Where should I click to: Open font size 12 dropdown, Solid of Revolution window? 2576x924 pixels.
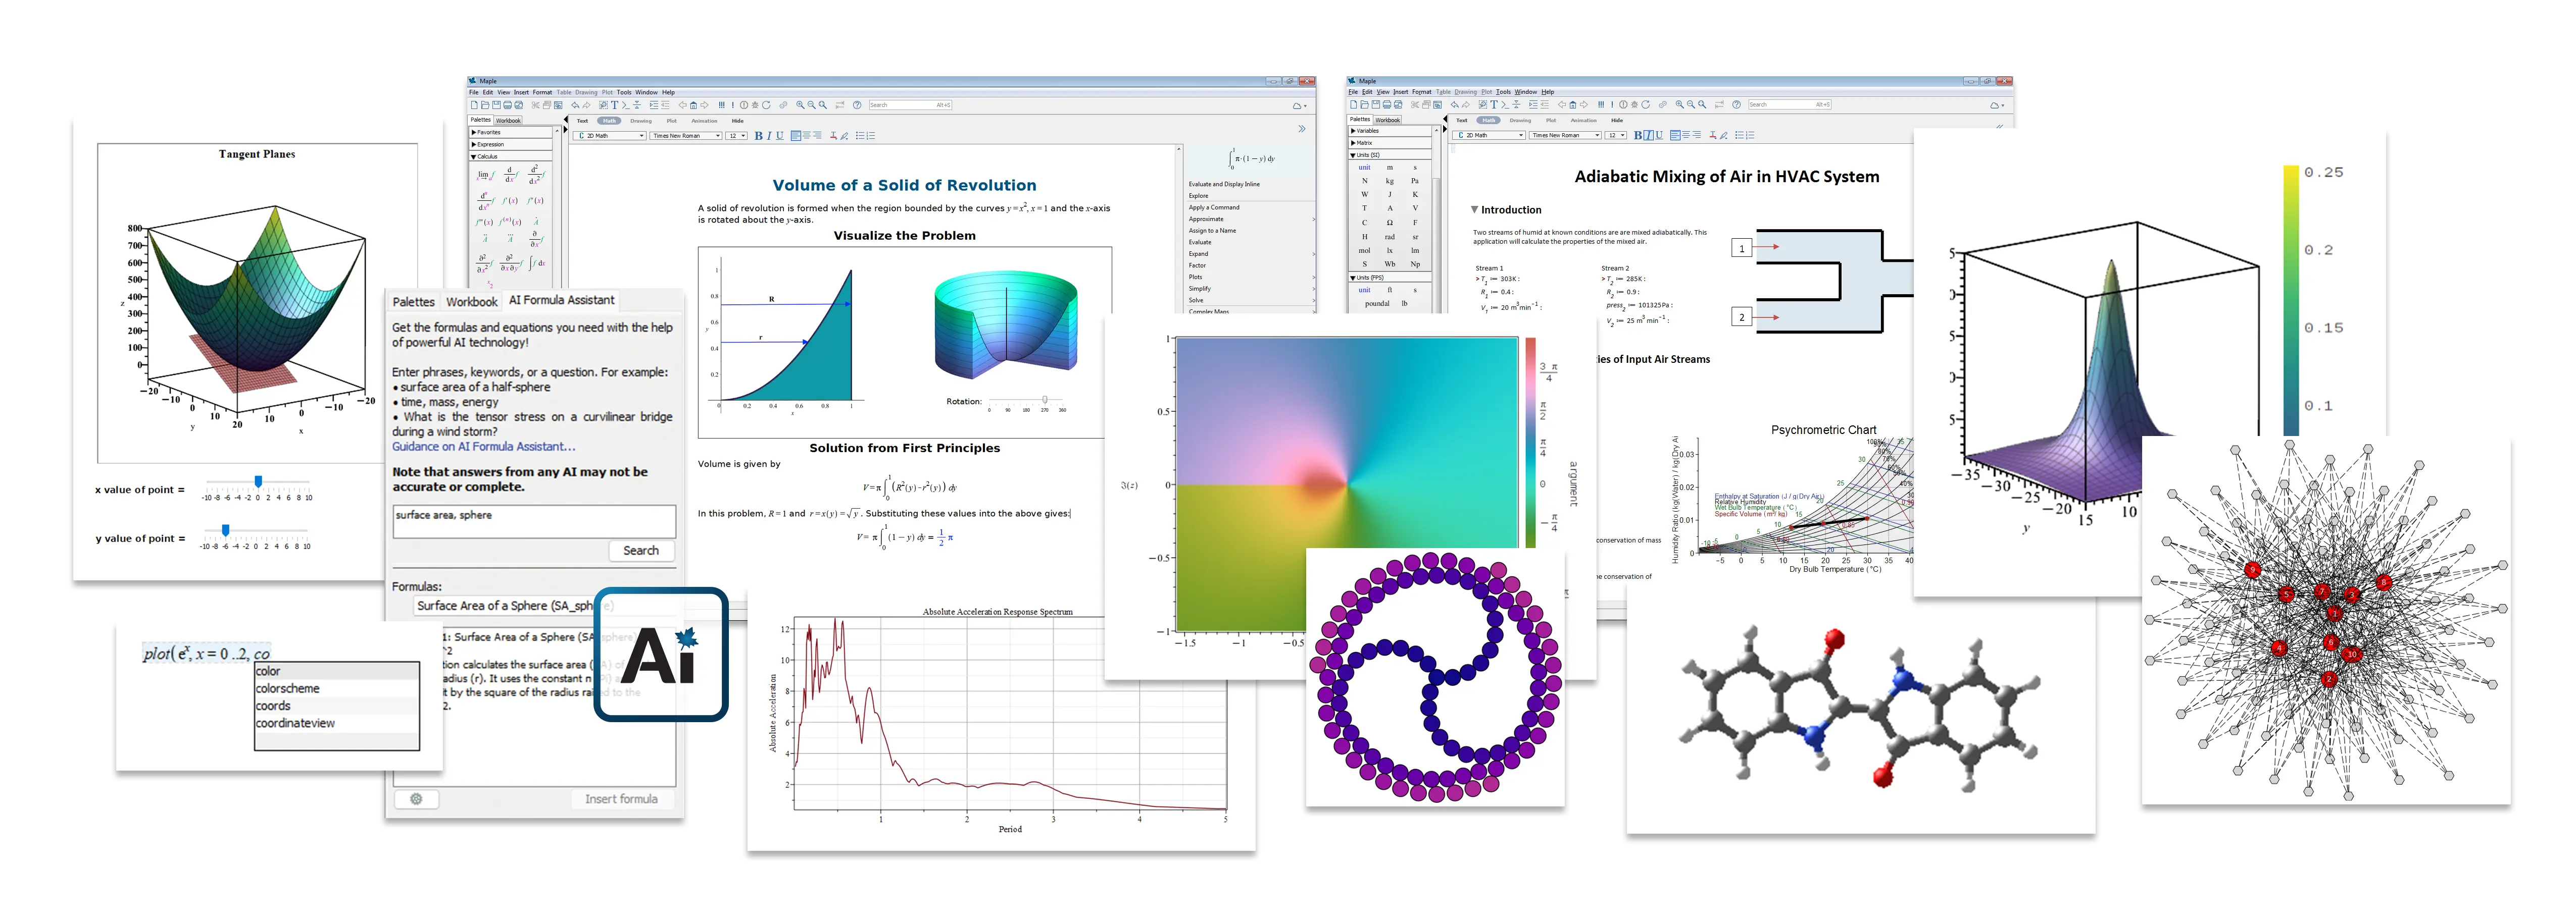click(x=737, y=136)
